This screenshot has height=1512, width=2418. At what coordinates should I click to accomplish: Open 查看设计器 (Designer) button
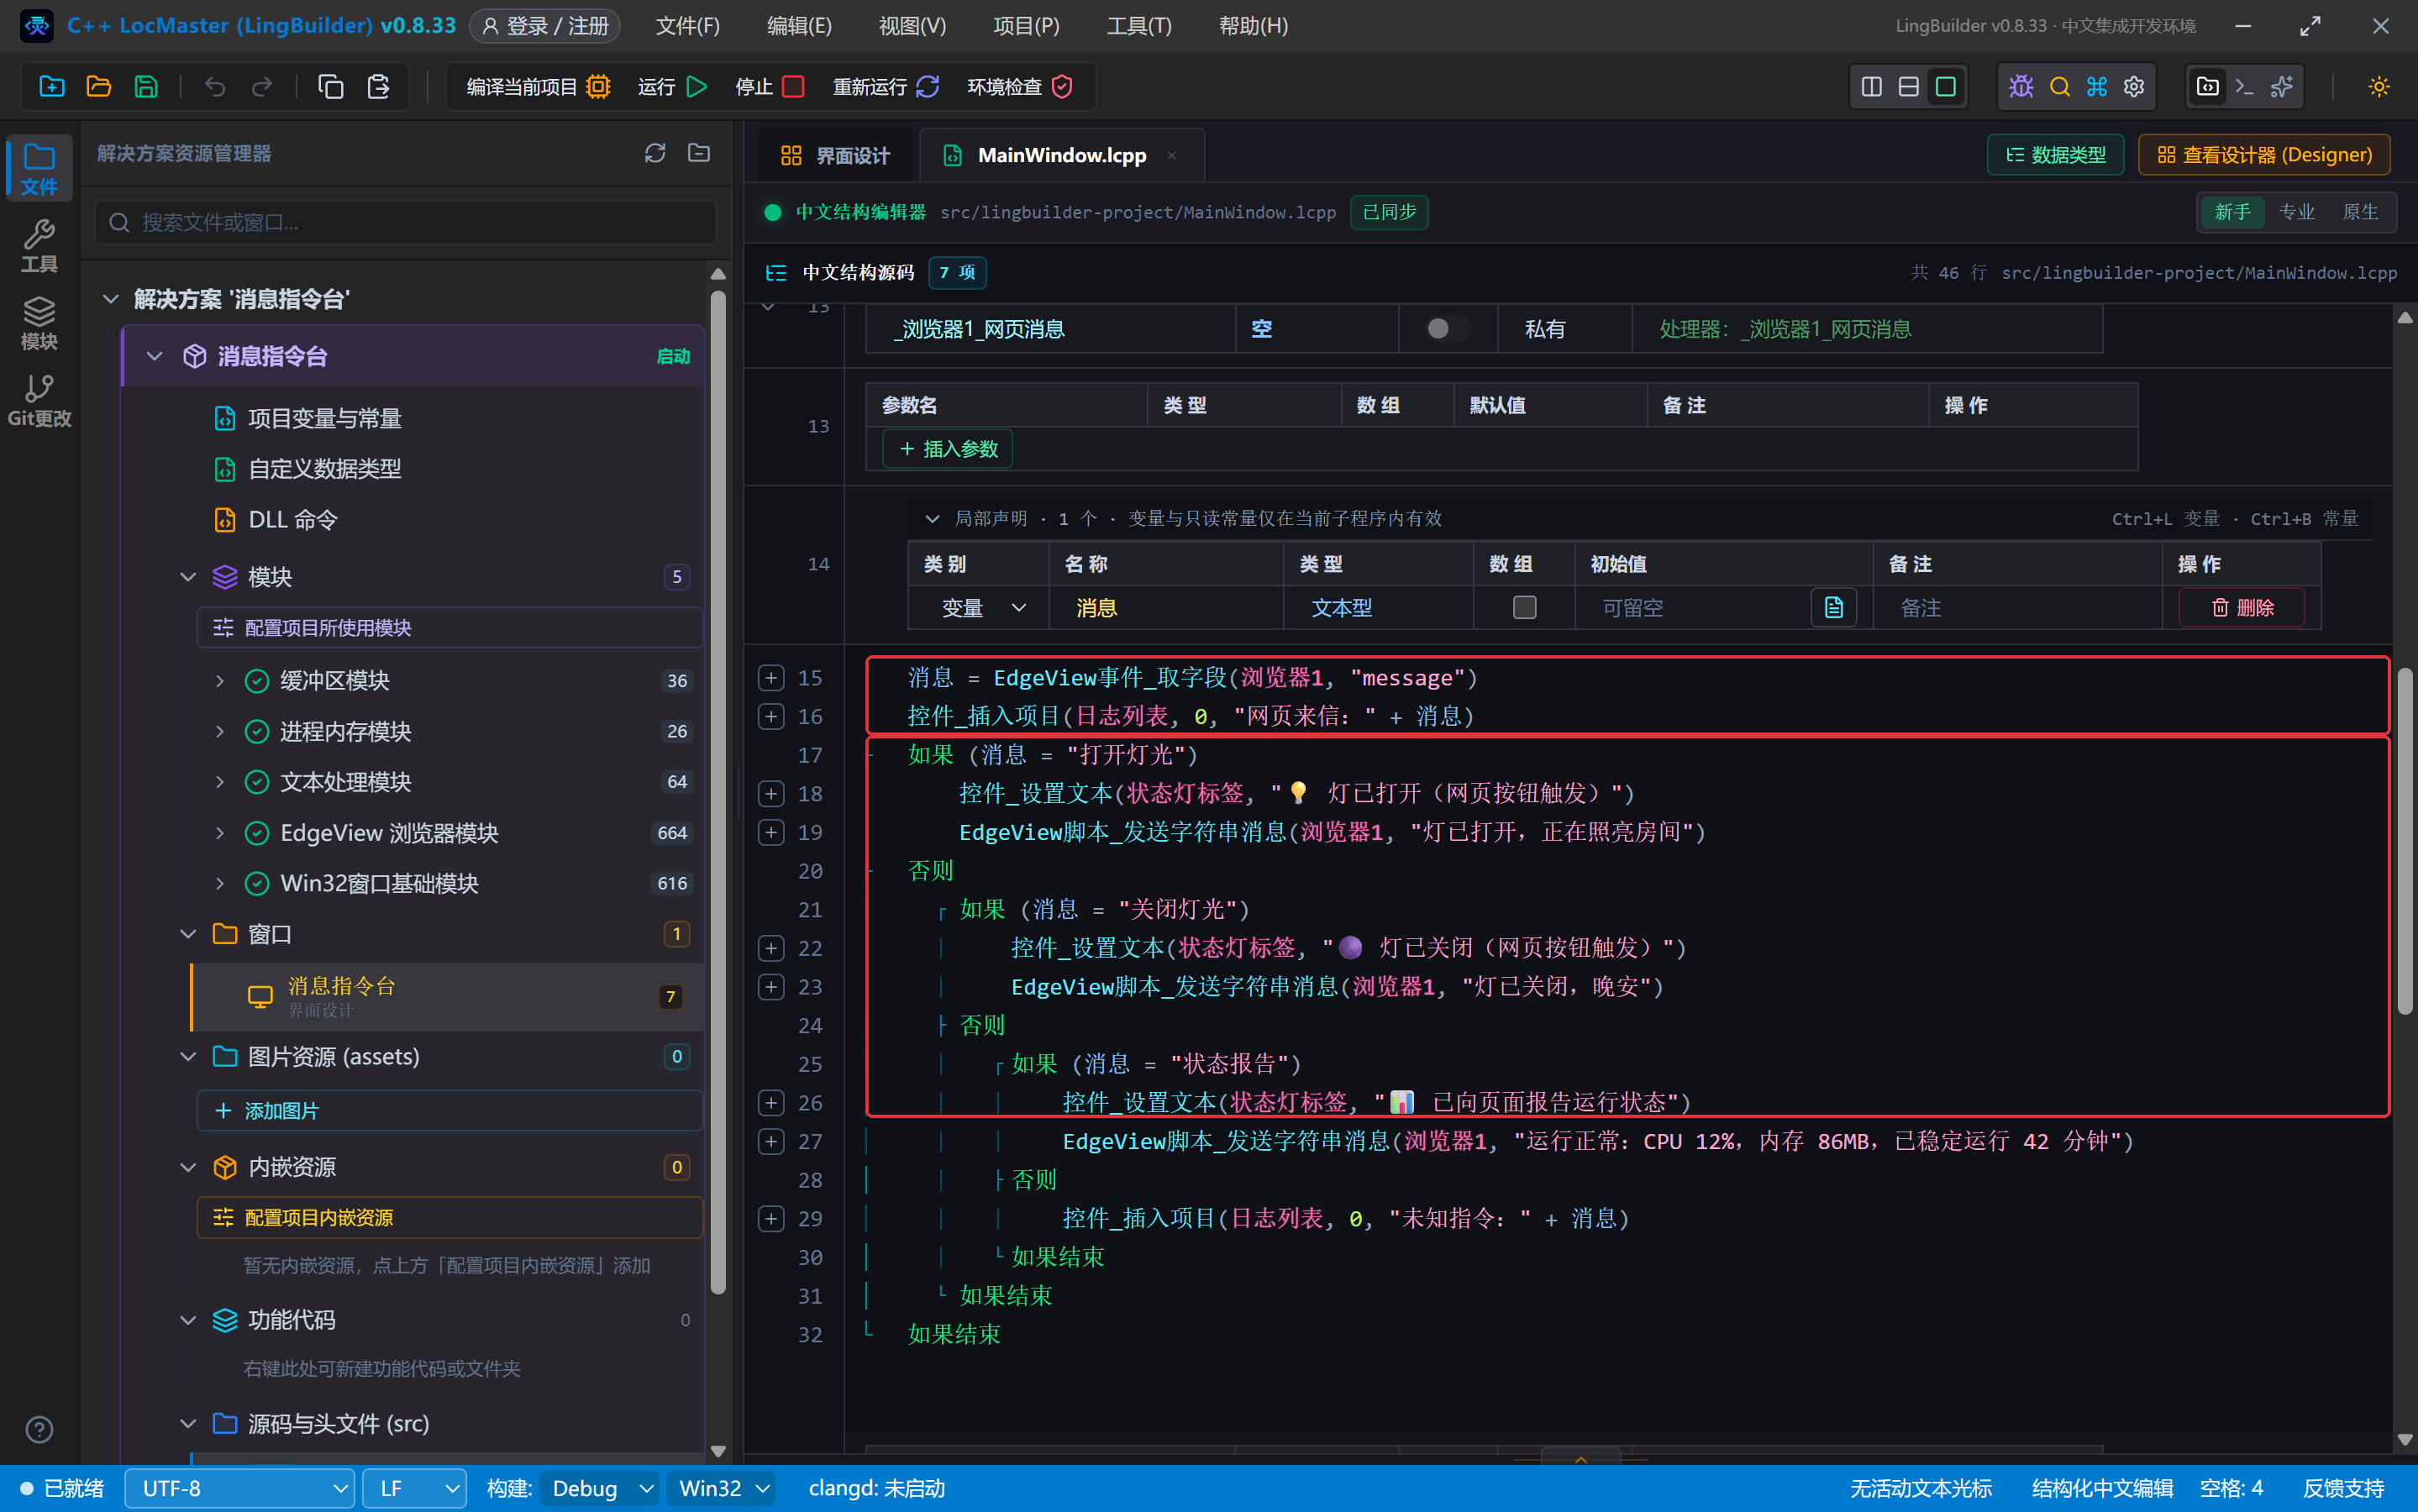click(x=2264, y=155)
